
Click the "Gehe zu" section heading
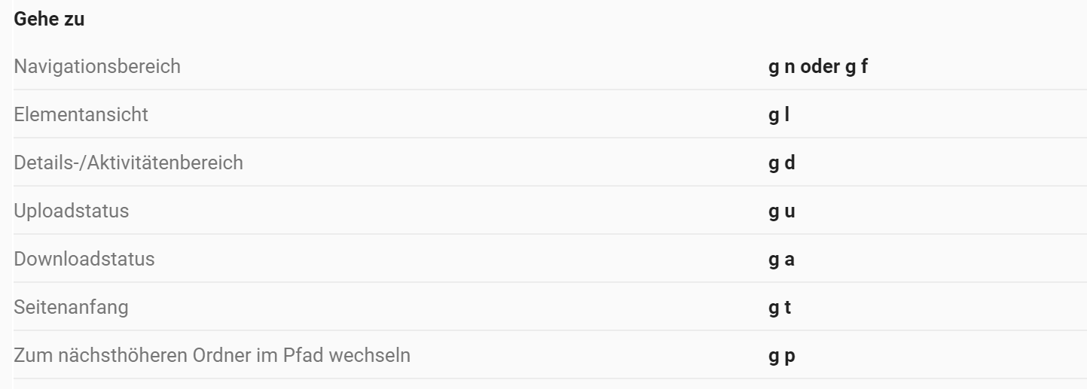(49, 20)
